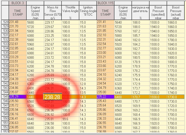The image size is (186, 135).
Task: Click the mass air flow cell 236.58
Action: pyautogui.click(x=53, y=123)
